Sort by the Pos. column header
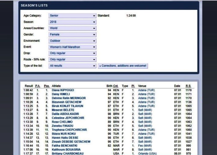The width and height of the screenshot is (217, 155). click(46, 86)
